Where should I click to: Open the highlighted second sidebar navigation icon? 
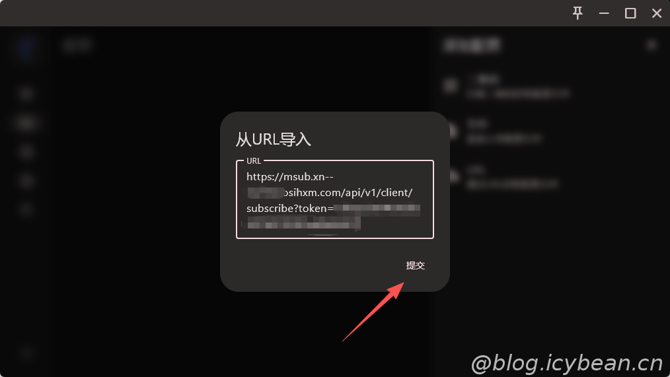pyautogui.click(x=26, y=123)
